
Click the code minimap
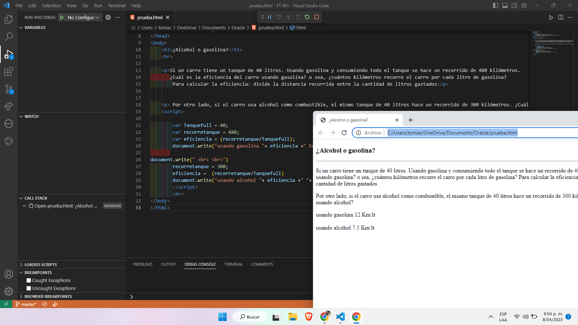point(552,43)
